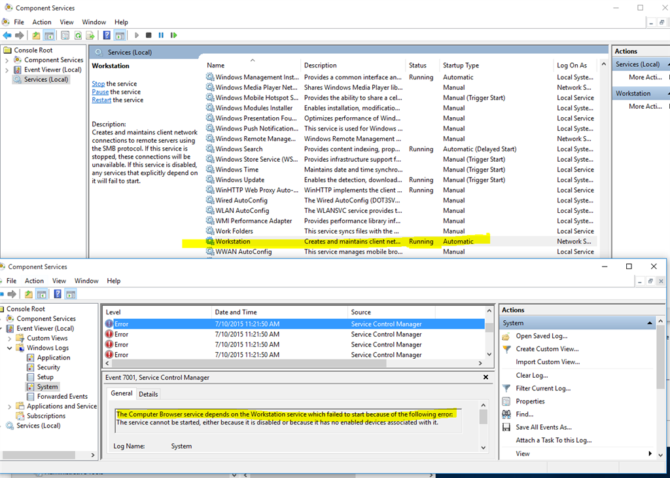Select Forwarded Events in the tree
670x478 pixels.
pyautogui.click(x=62, y=397)
